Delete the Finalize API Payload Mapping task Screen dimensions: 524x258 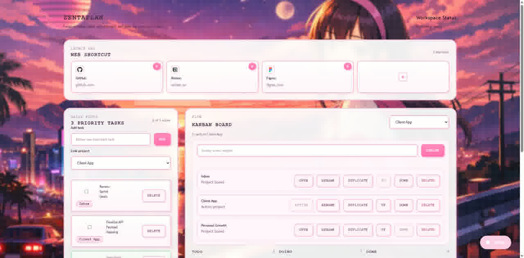click(x=154, y=231)
